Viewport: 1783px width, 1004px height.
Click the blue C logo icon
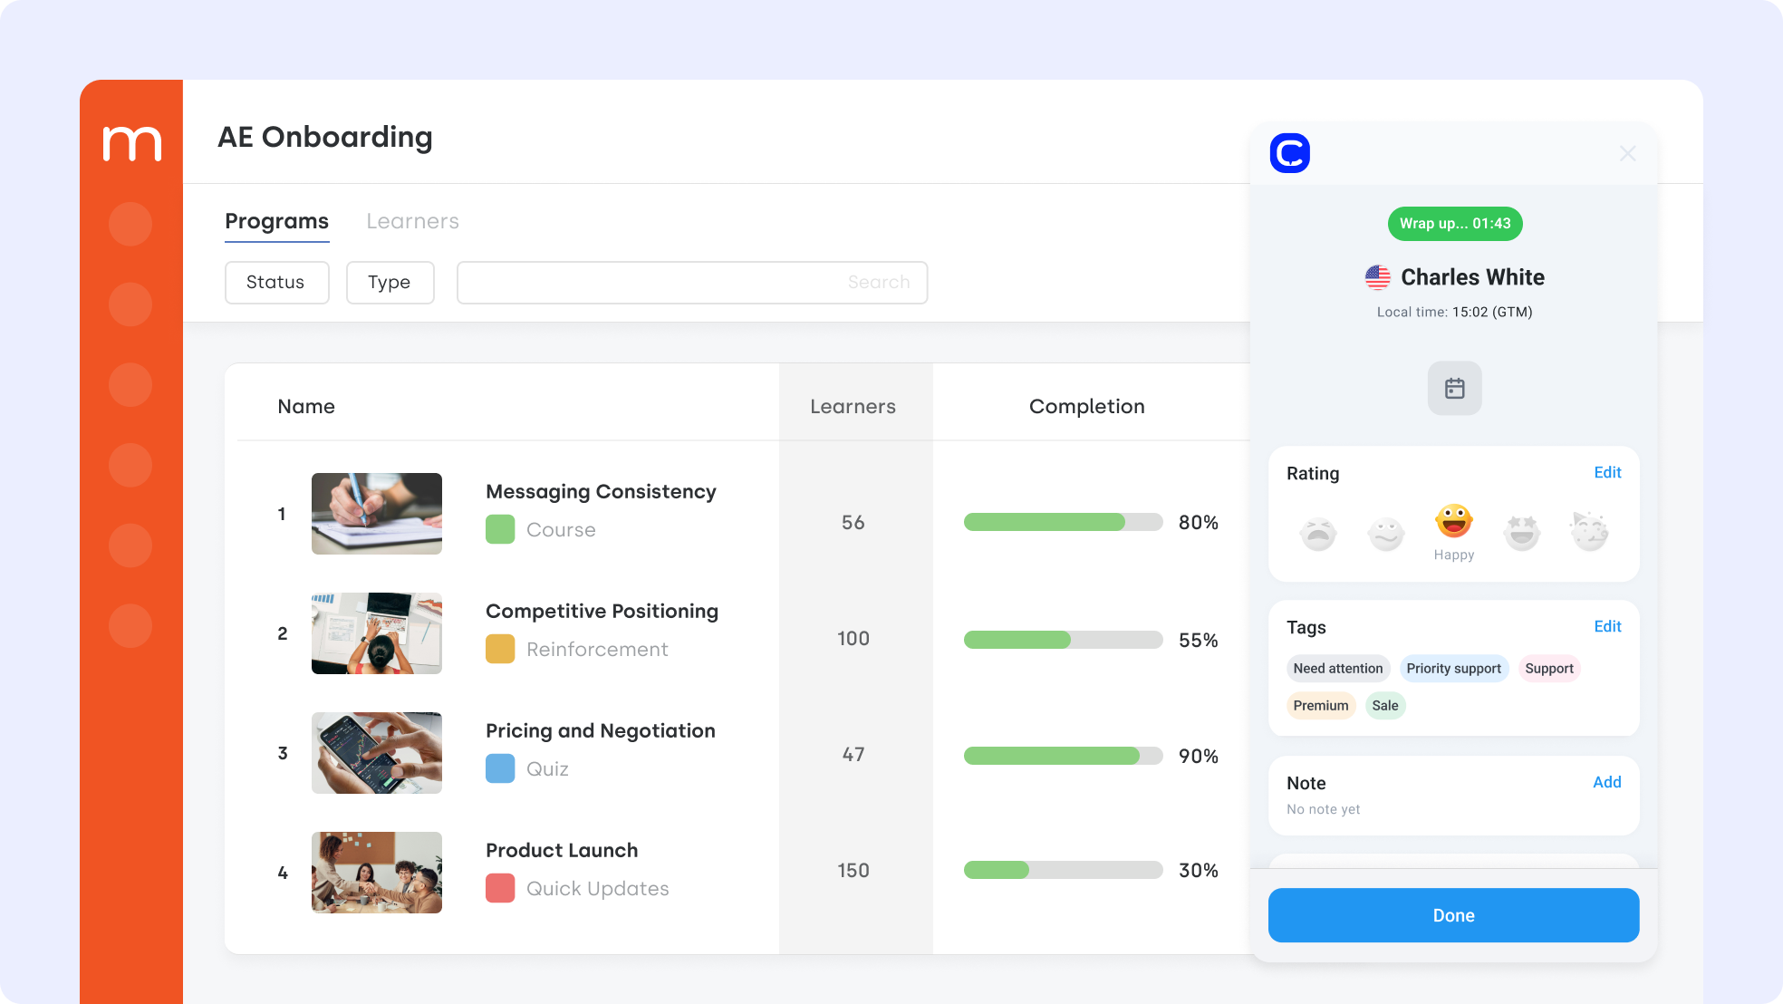pyautogui.click(x=1290, y=153)
